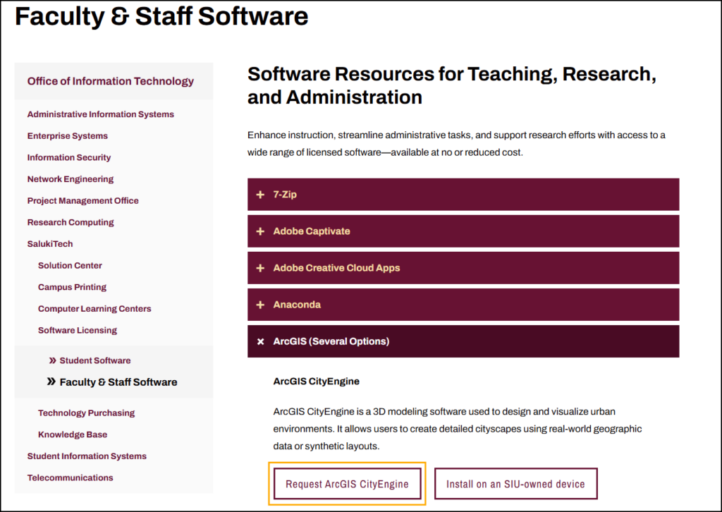The width and height of the screenshot is (722, 512).
Task: Navigate to Research Computing
Action: coord(70,222)
